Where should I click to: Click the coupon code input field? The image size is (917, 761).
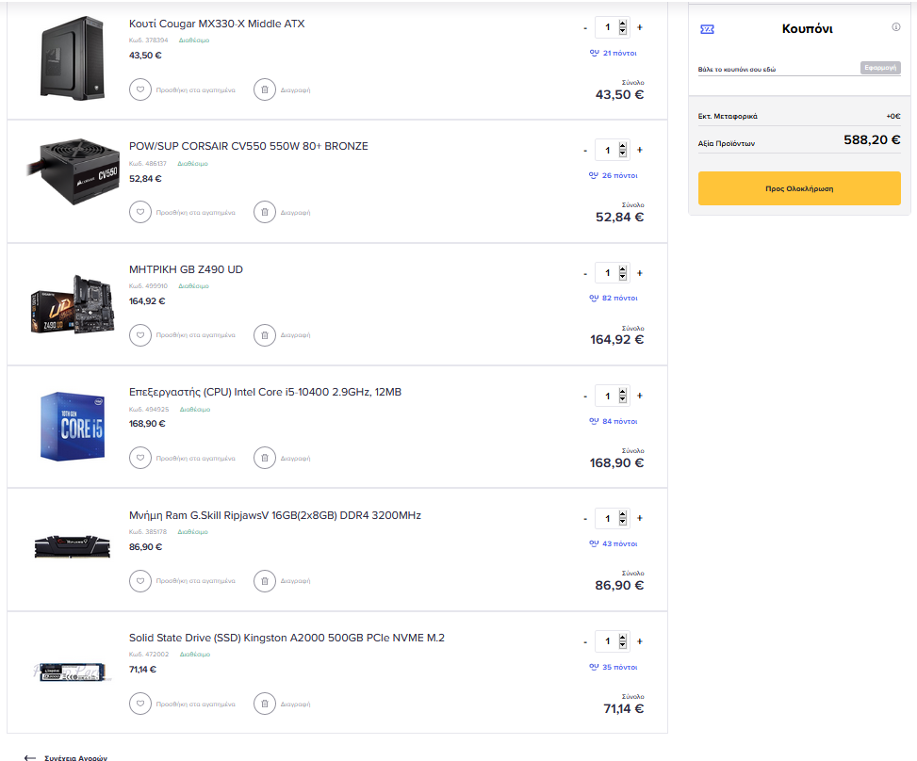(x=778, y=69)
